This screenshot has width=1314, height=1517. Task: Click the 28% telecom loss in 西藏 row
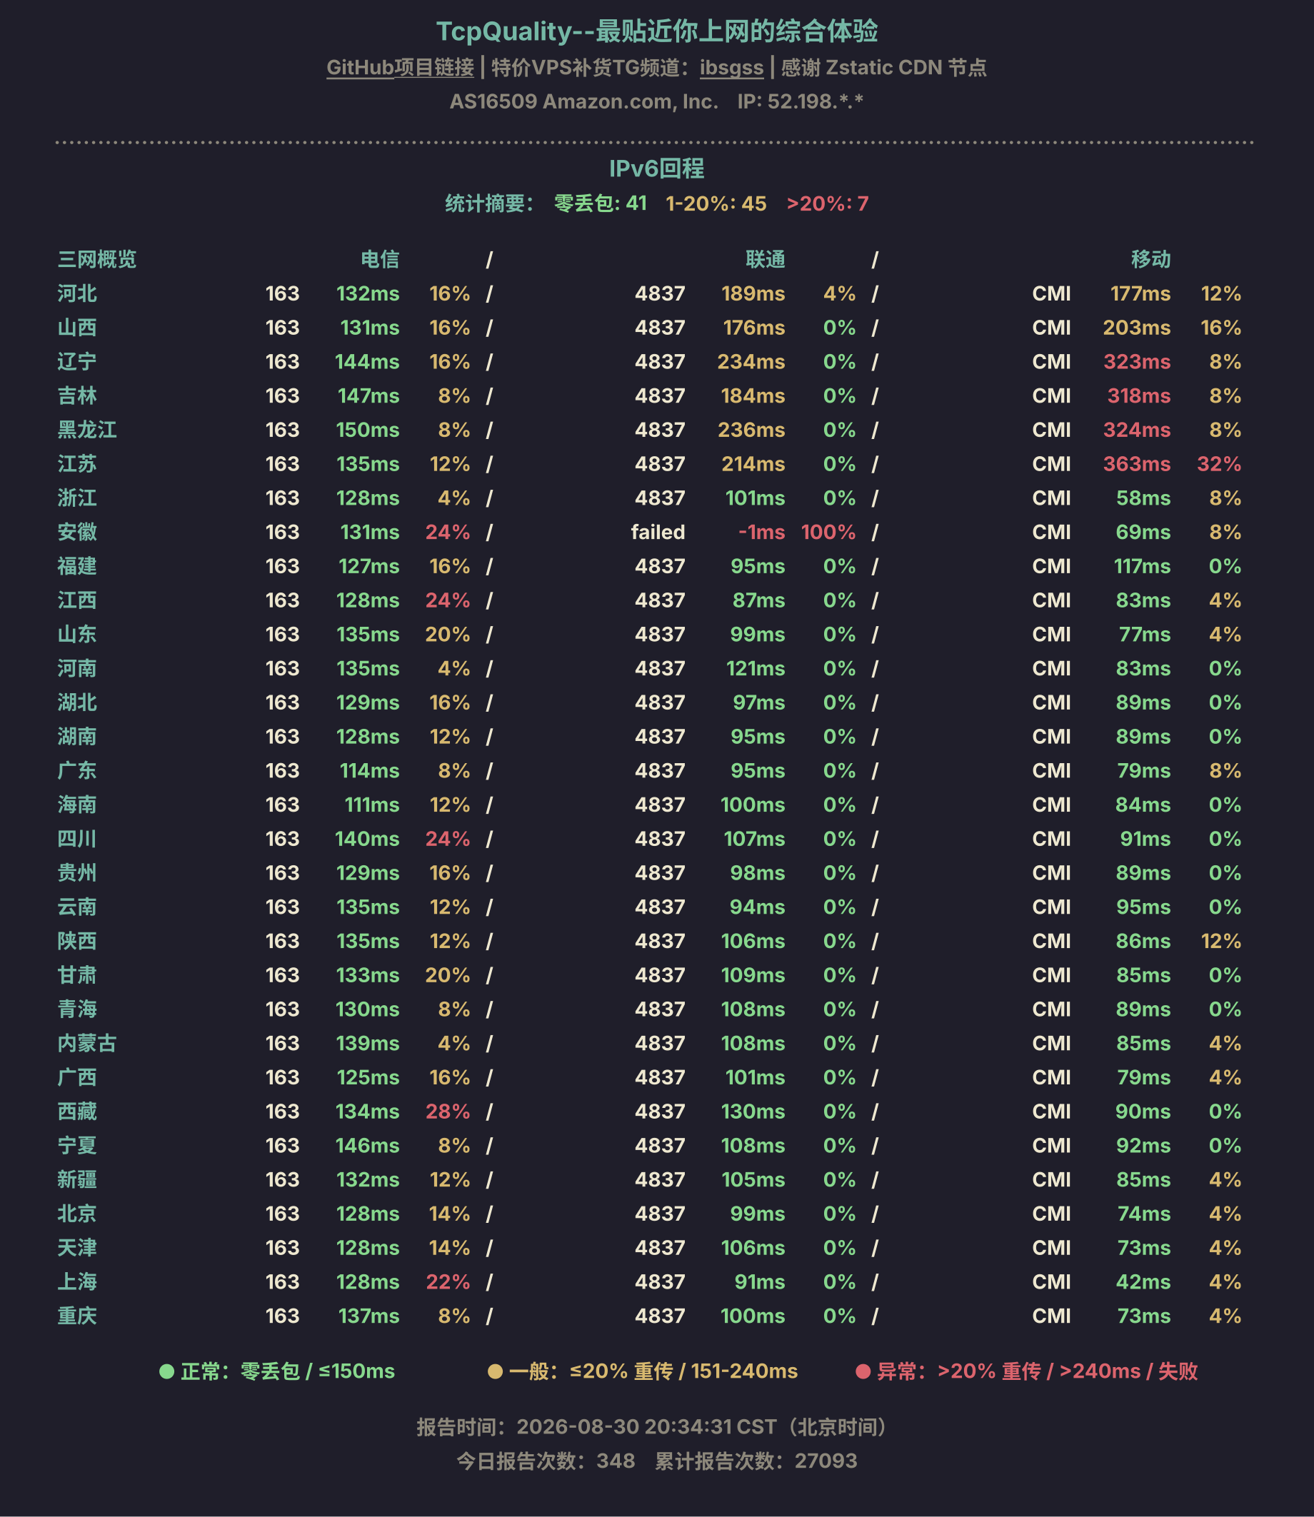pos(447,1111)
